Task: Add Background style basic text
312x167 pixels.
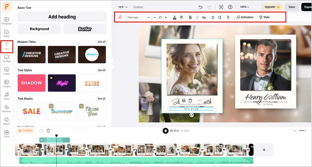Action: 39,29
